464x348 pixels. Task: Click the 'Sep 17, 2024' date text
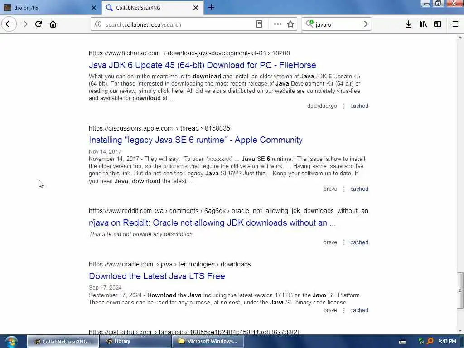click(x=105, y=288)
